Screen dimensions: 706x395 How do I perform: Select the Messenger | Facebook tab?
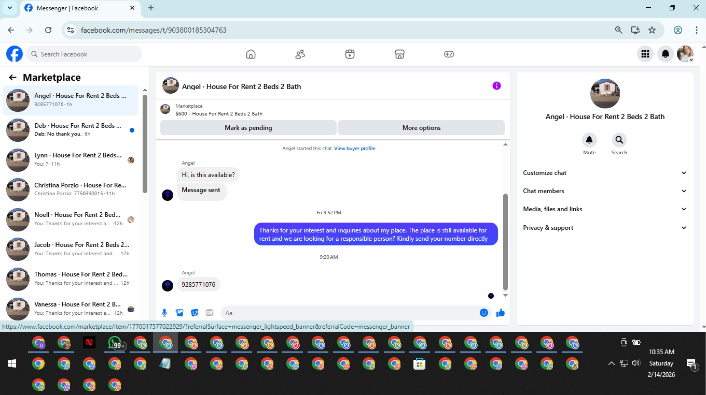pos(80,8)
